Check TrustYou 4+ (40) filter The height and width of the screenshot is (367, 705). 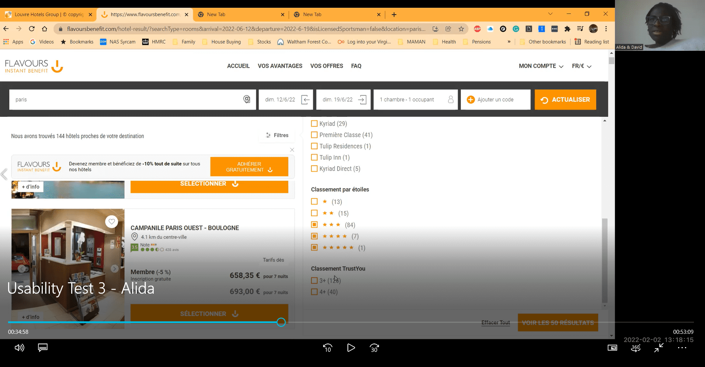314,292
